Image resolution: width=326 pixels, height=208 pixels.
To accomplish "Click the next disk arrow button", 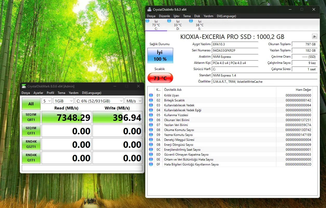I will [x=315, y=36].
